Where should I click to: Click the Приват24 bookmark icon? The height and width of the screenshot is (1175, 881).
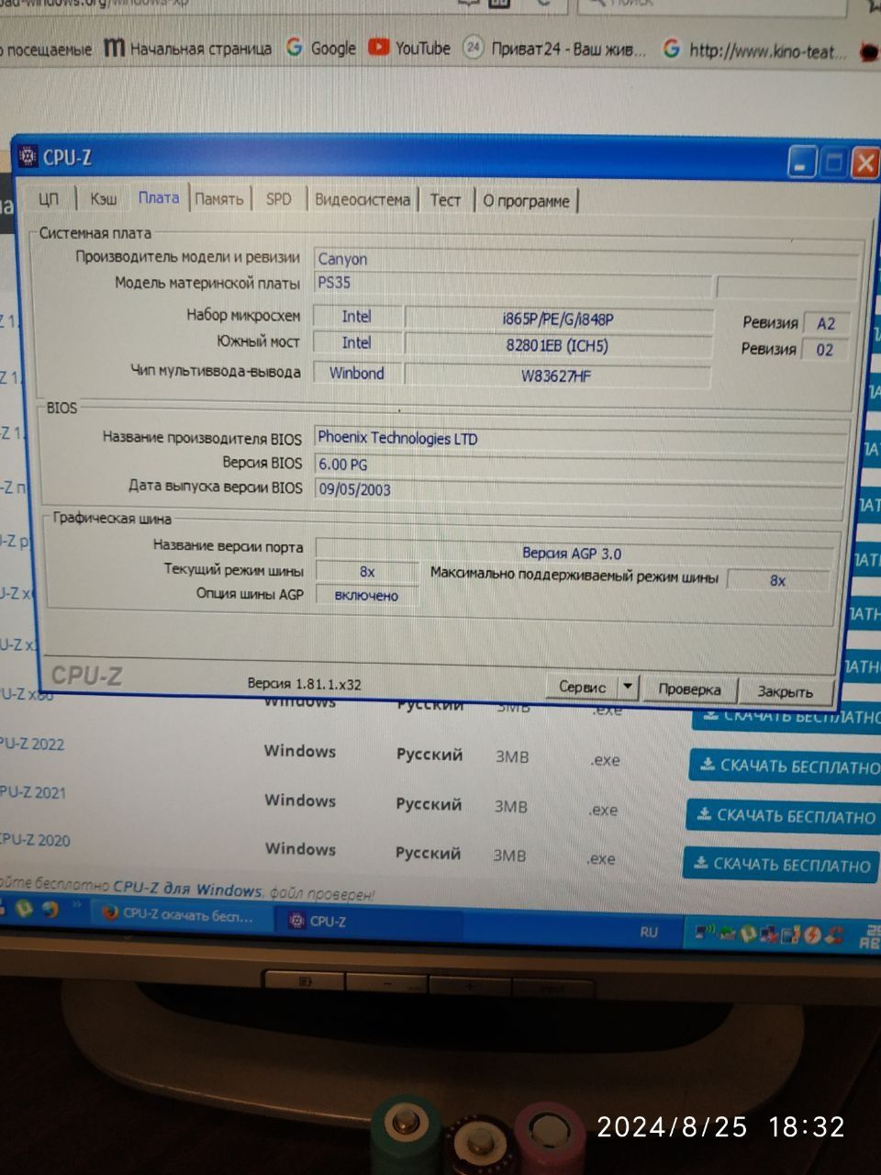point(473,47)
